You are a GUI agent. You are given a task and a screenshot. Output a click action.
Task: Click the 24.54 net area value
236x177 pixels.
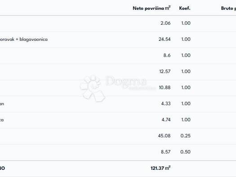[x=165, y=39]
